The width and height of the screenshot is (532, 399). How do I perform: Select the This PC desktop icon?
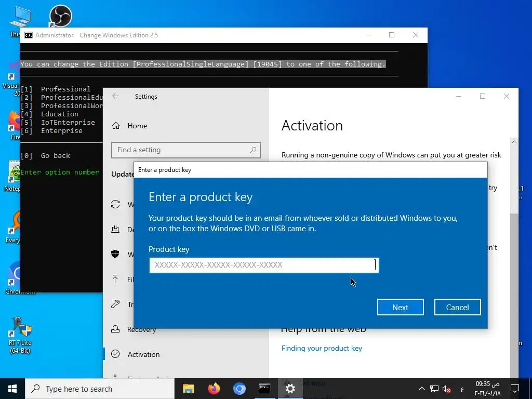tap(19, 21)
